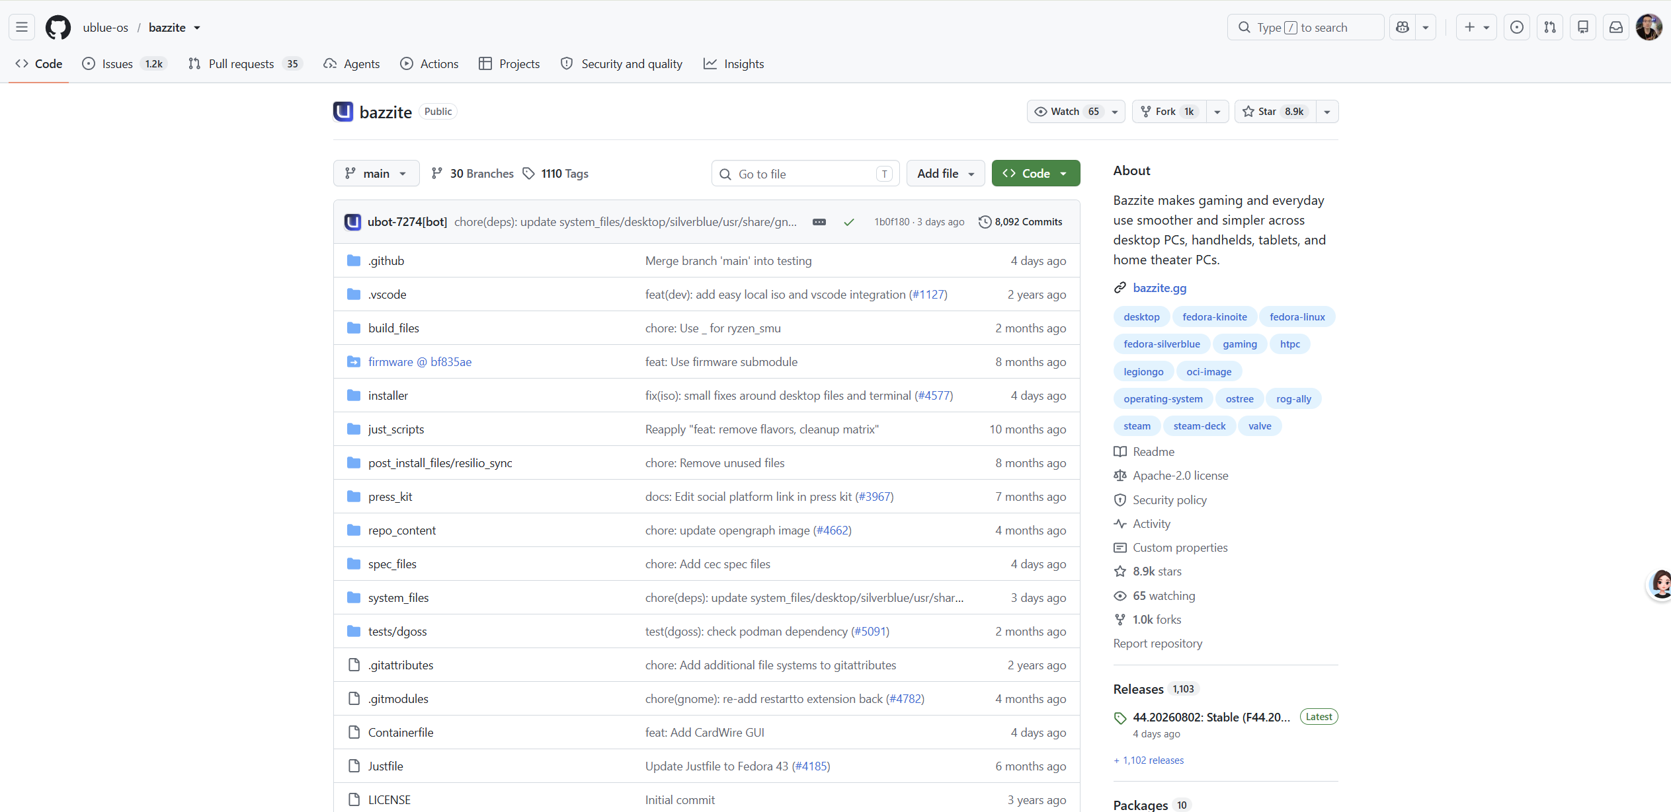The height and width of the screenshot is (812, 1671).
Task: Open the 8.9k stars link
Action: point(1157,572)
